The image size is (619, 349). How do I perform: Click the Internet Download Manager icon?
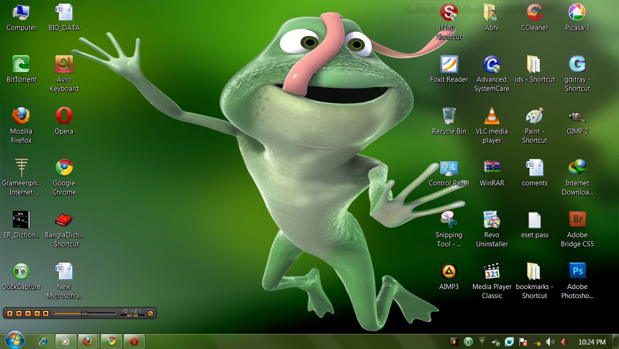[577, 178]
